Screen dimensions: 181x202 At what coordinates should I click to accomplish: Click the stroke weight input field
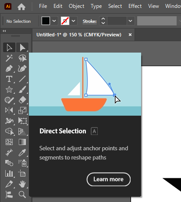[x=117, y=21]
